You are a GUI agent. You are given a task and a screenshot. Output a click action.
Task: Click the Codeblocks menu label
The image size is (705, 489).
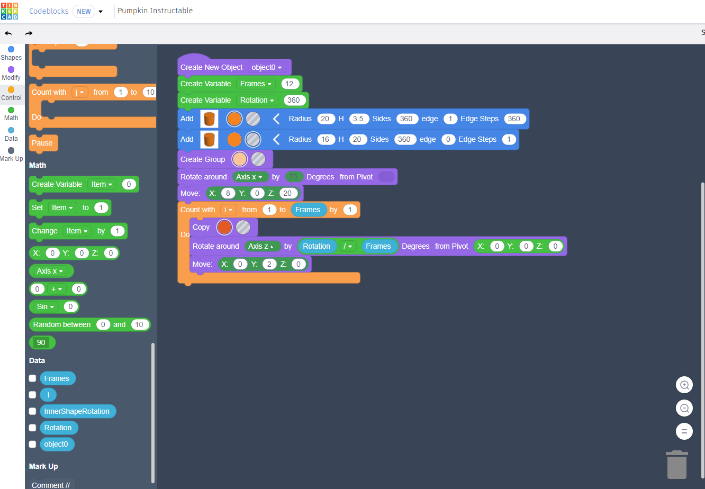point(48,11)
